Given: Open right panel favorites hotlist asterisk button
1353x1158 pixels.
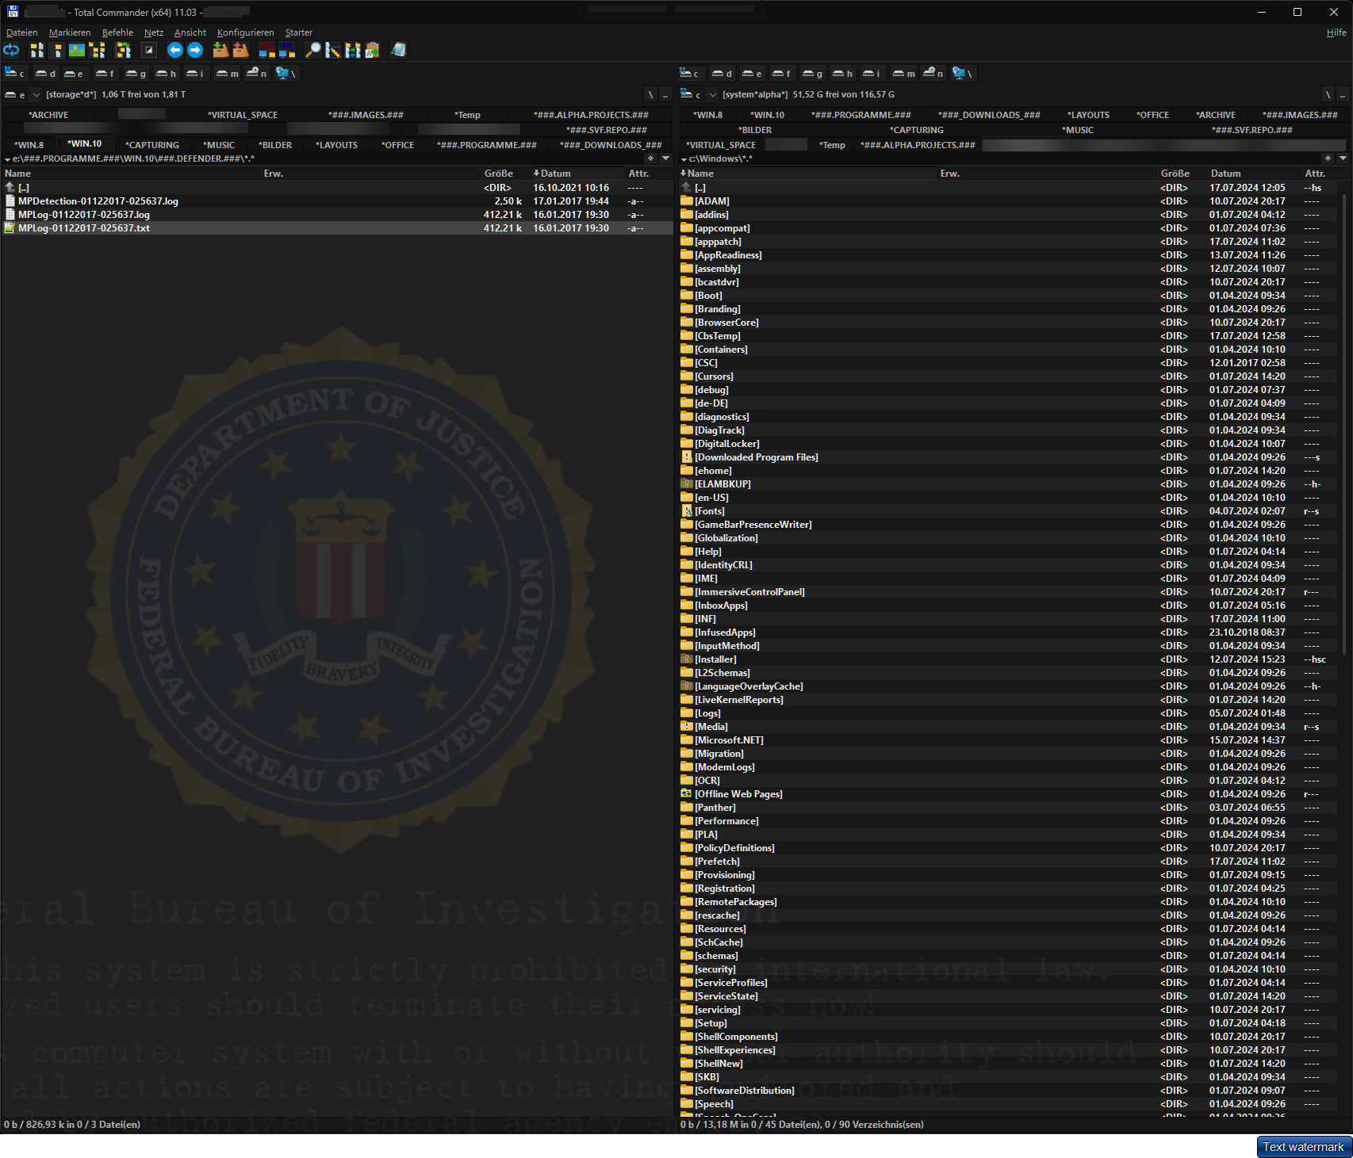Looking at the screenshot, I should [1328, 159].
